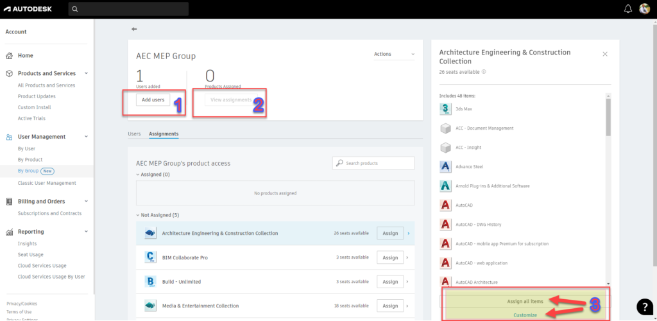Assign the AEC Collection
Viewport: 657px width, 321px height.
(x=390, y=233)
